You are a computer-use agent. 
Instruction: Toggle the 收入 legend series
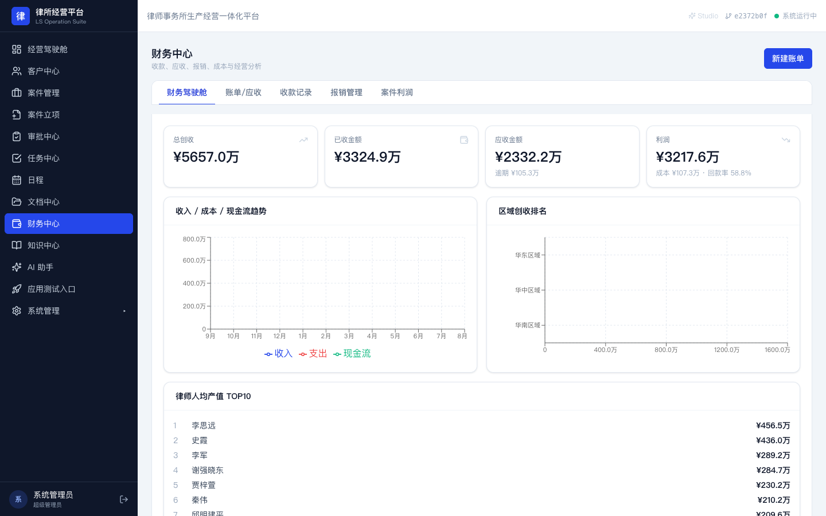click(278, 354)
